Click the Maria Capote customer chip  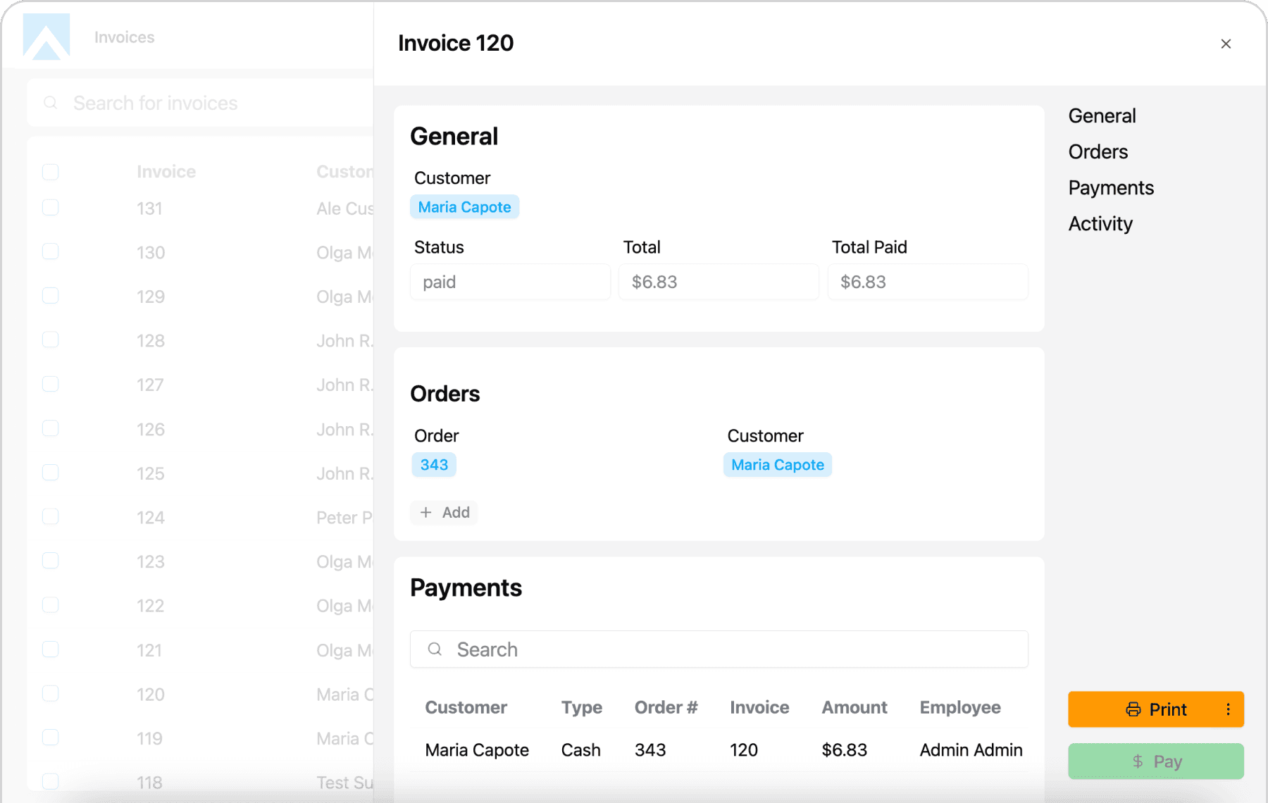(x=464, y=206)
